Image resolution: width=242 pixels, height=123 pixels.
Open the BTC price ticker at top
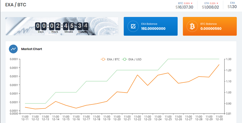(184, 5)
